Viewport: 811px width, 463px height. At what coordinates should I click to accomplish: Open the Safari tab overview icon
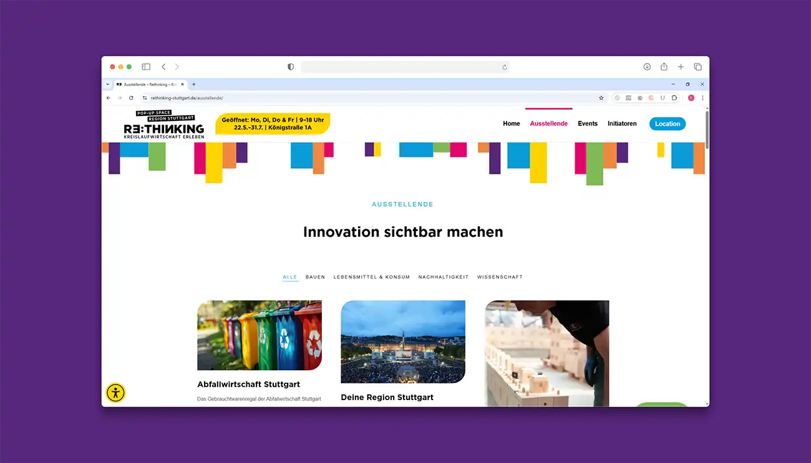(x=697, y=67)
